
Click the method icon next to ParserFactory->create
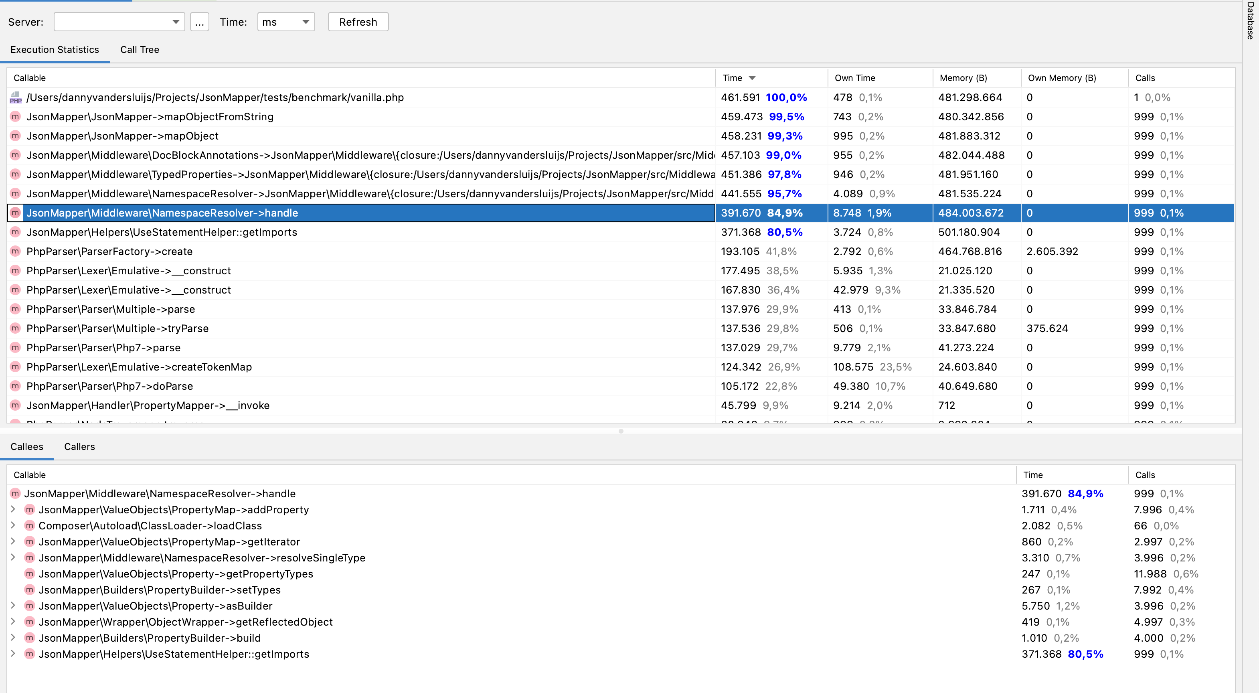pyautogui.click(x=15, y=251)
